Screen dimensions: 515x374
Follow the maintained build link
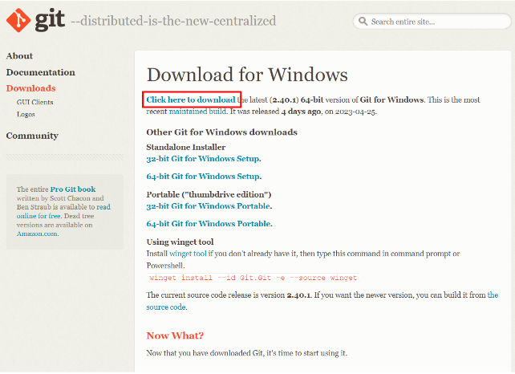pyautogui.click(x=197, y=112)
